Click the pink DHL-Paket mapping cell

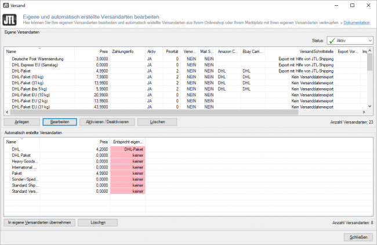point(128,149)
